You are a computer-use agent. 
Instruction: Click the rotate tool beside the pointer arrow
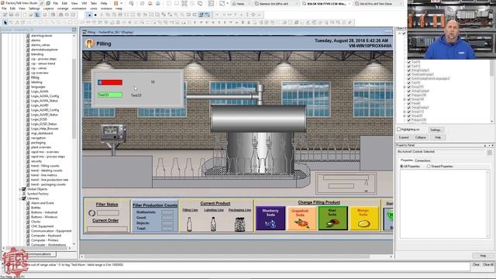(12, 22)
